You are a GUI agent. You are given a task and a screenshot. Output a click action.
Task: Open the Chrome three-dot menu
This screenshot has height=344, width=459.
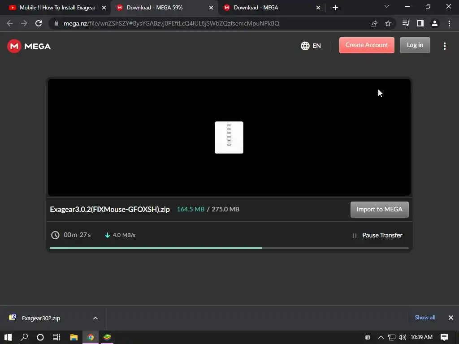tap(449, 23)
